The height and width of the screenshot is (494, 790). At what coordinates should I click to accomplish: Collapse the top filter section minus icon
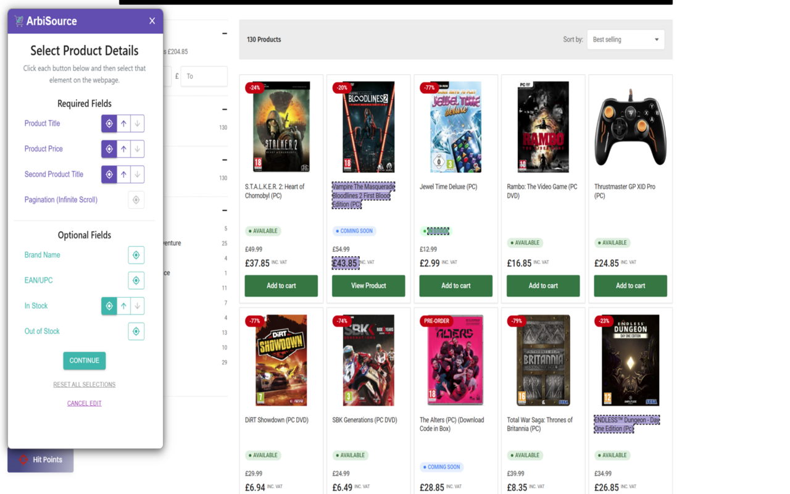[225, 33]
